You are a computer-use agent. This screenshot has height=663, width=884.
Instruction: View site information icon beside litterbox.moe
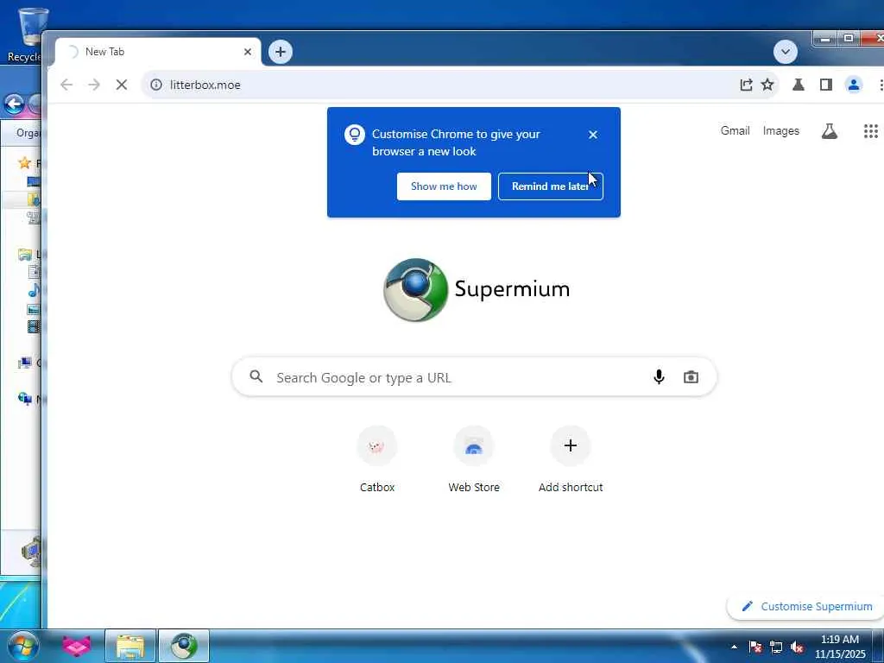156,85
